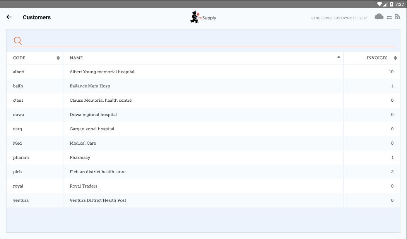
Task: Click the CODE column header
Action: pos(34,58)
